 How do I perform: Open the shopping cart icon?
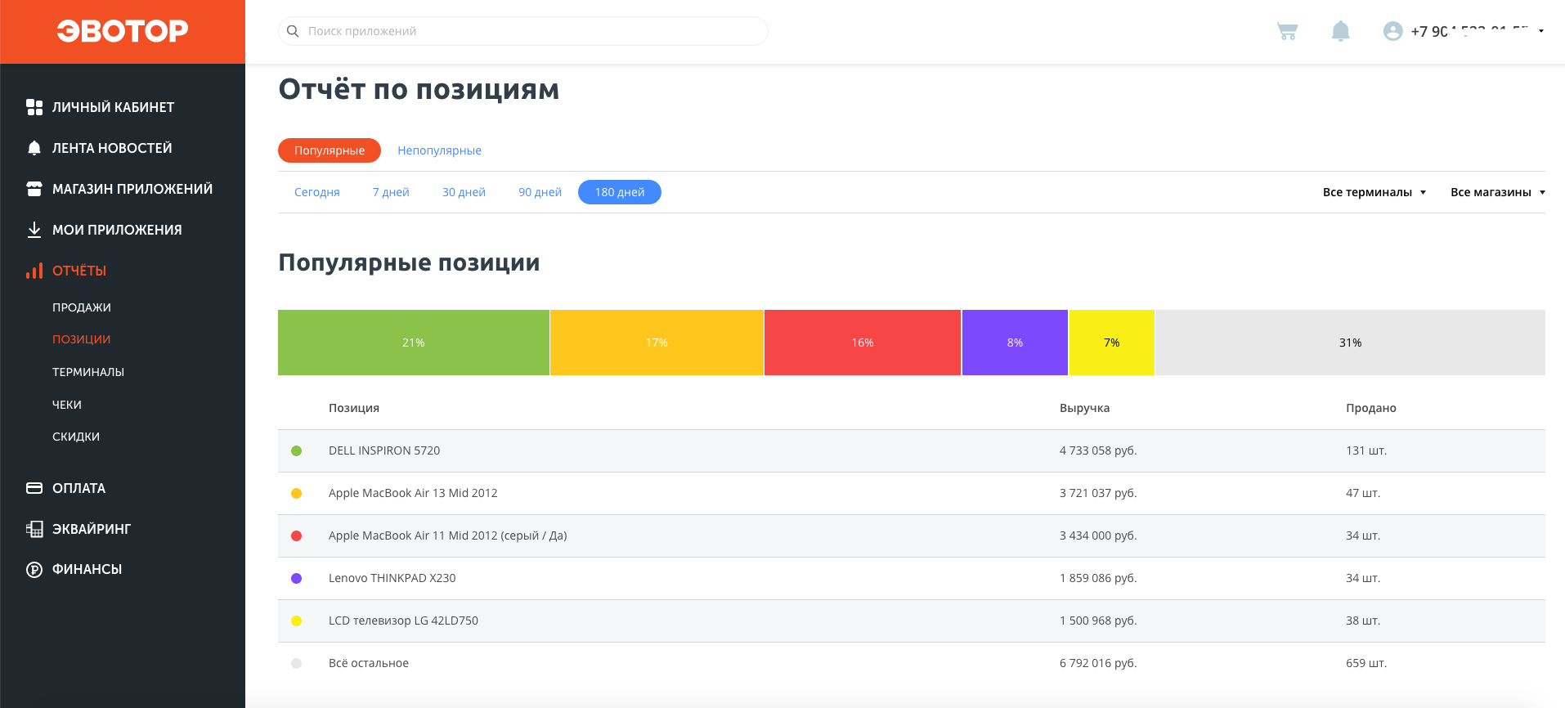coord(1287,31)
